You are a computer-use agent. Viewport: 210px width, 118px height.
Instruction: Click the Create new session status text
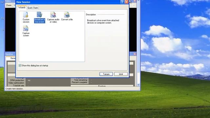coord(14,89)
